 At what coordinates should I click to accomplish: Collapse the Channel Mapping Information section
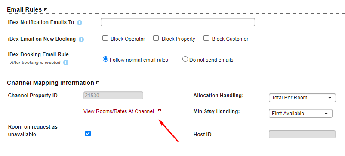point(98,83)
